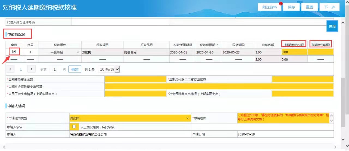Click the 重置 reset button

(309, 7)
